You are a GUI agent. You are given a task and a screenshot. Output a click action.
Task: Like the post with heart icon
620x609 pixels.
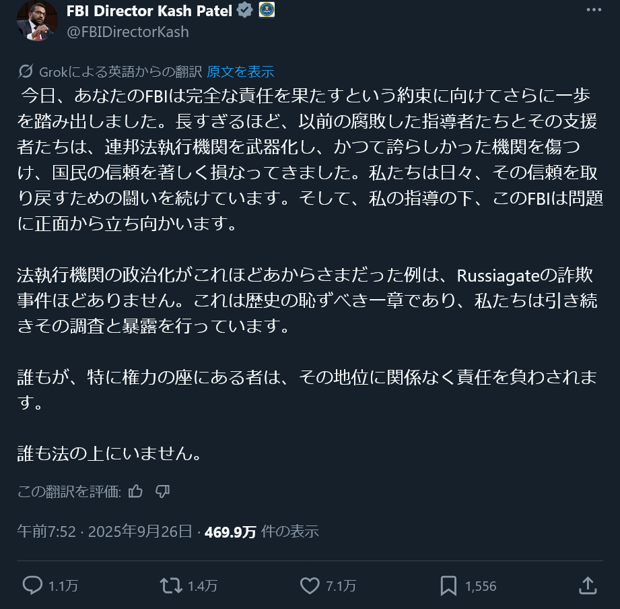[310, 585]
